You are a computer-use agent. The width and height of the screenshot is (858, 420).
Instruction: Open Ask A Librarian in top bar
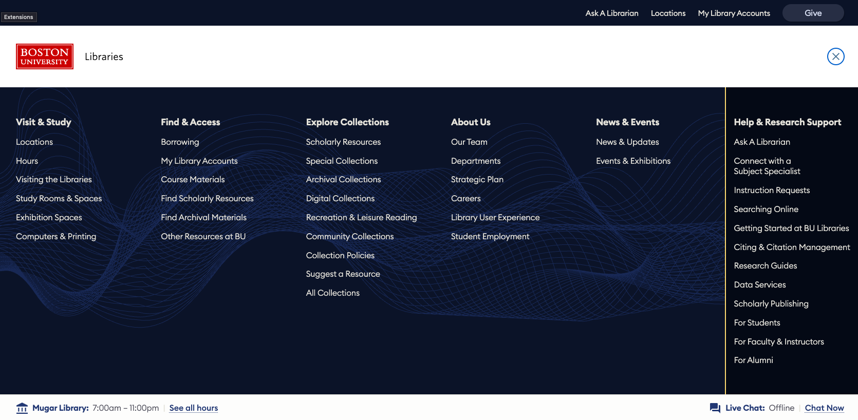click(612, 13)
